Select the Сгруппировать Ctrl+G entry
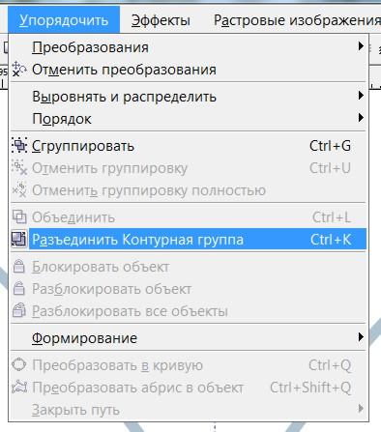381x432 pixels. tap(189, 146)
